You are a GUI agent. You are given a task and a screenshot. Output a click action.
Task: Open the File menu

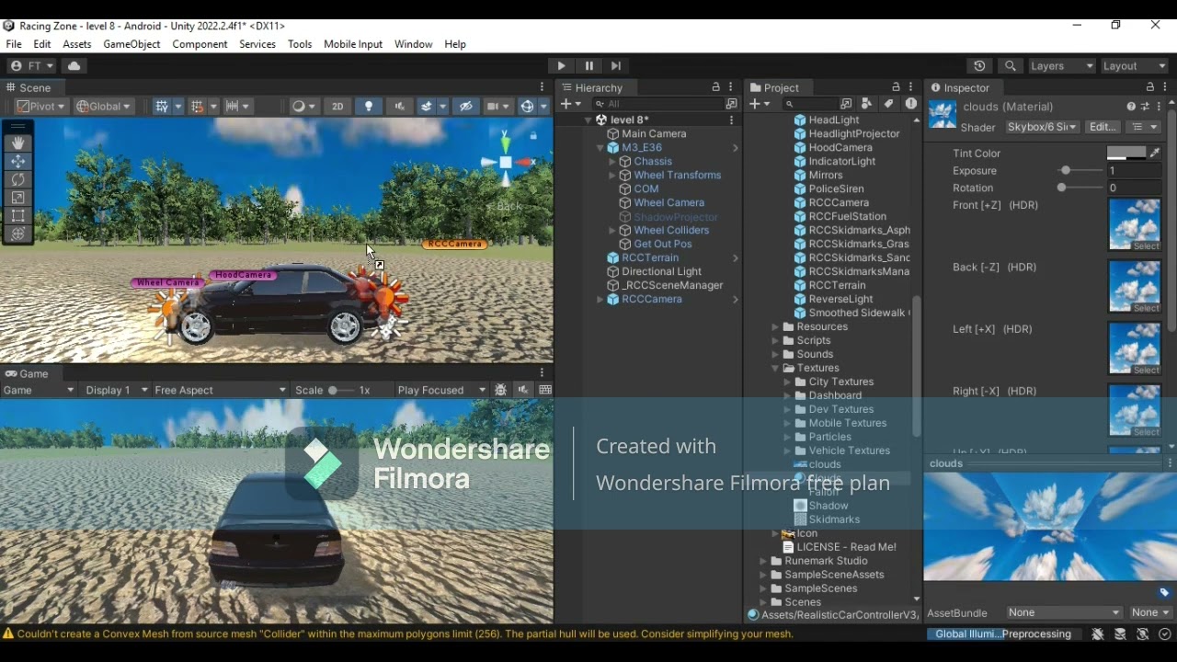point(14,44)
